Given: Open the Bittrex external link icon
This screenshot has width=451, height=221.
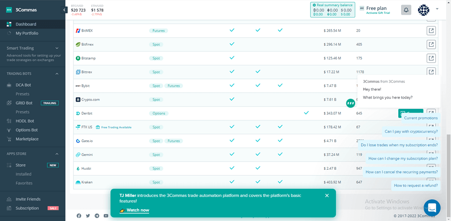Looking at the screenshot, I should (431, 71).
